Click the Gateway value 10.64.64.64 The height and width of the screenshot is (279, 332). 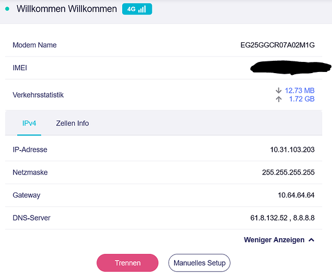click(x=296, y=195)
